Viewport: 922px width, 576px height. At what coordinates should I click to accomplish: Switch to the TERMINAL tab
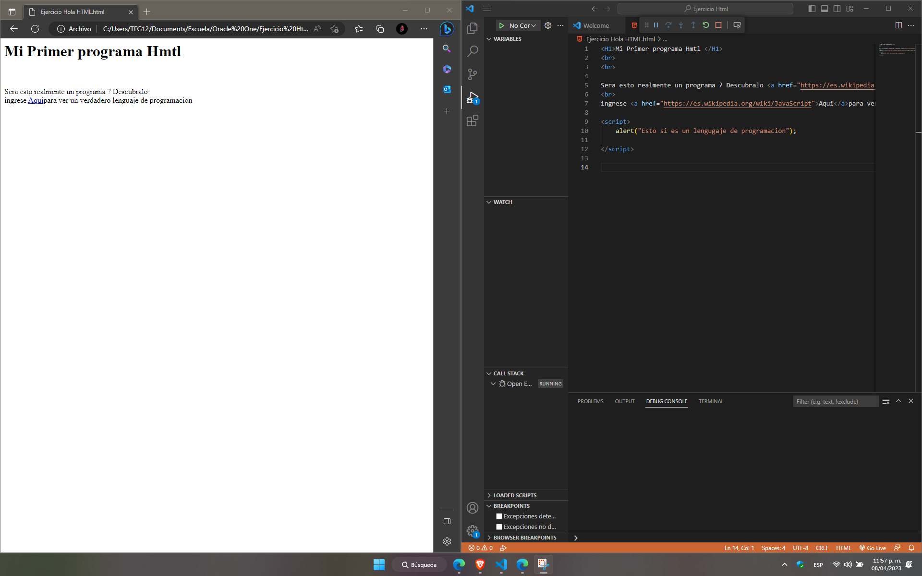point(711,401)
